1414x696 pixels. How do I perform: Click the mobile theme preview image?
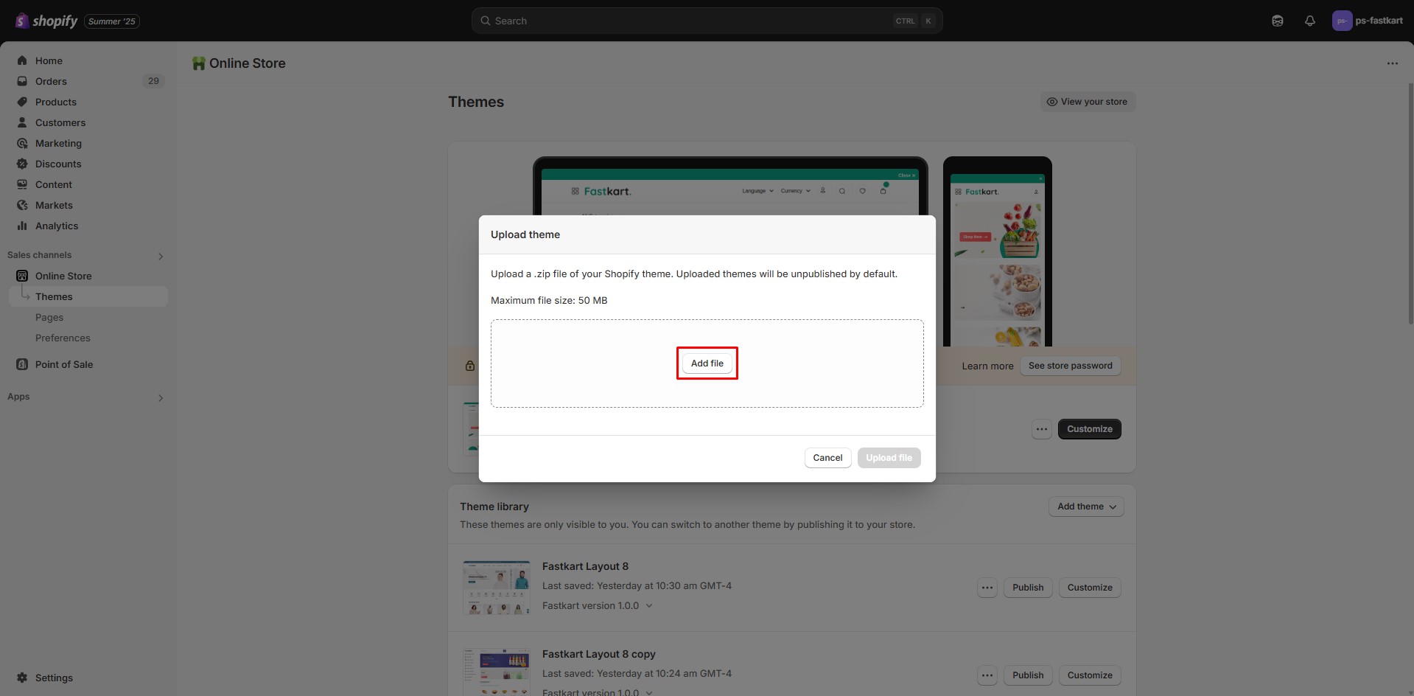click(x=998, y=251)
